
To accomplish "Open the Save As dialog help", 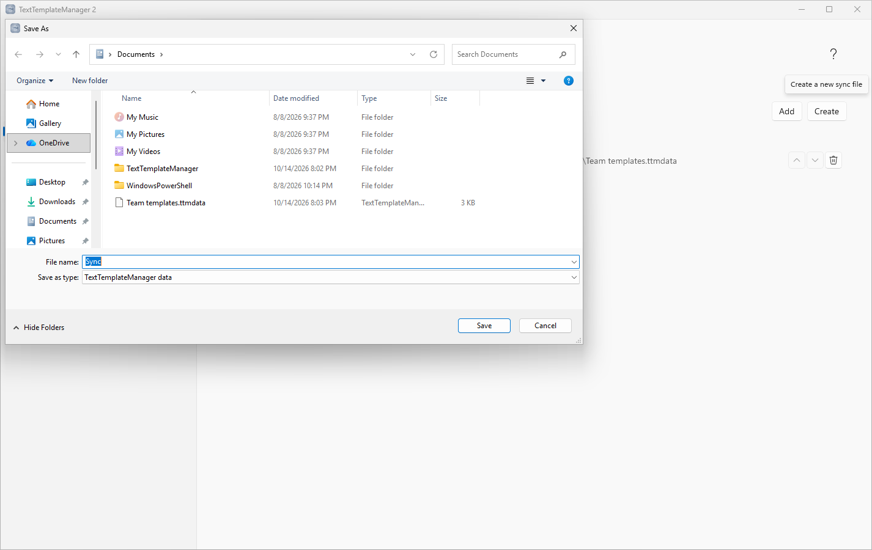I will 569,81.
